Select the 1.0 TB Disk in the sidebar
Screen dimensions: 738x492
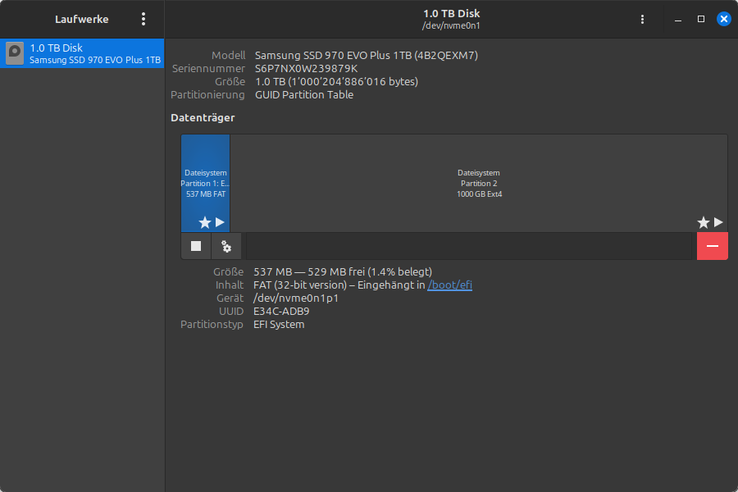click(82, 53)
